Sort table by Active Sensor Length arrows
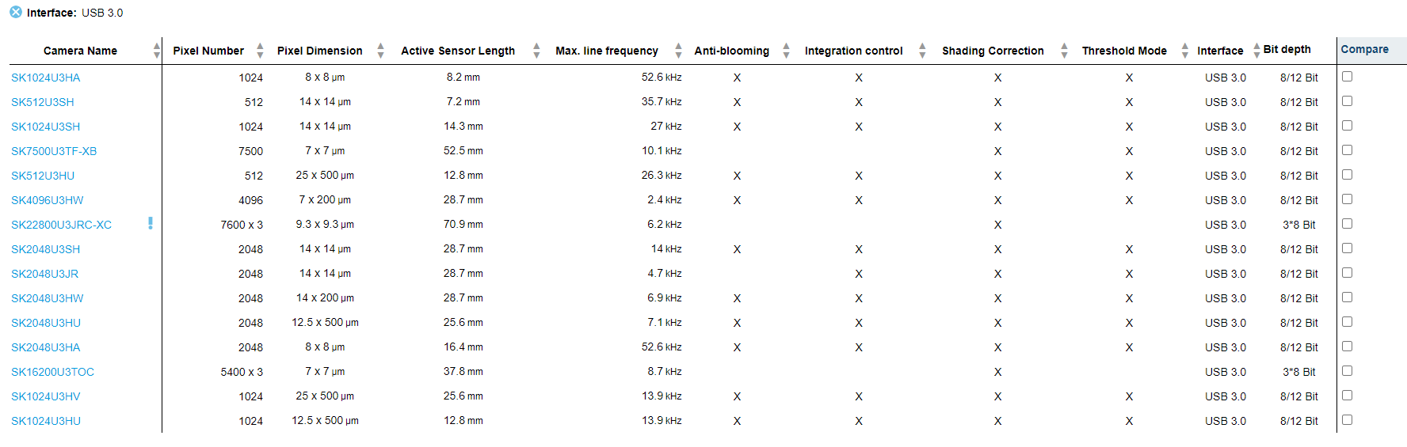The image size is (1407, 447). (x=536, y=51)
